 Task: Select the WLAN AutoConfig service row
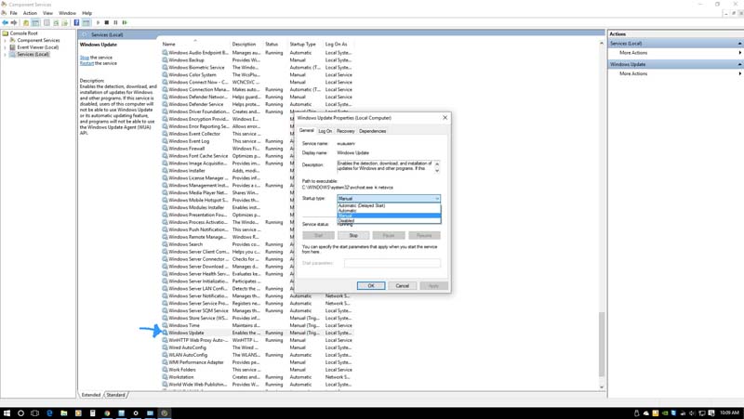[x=257, y=355]
